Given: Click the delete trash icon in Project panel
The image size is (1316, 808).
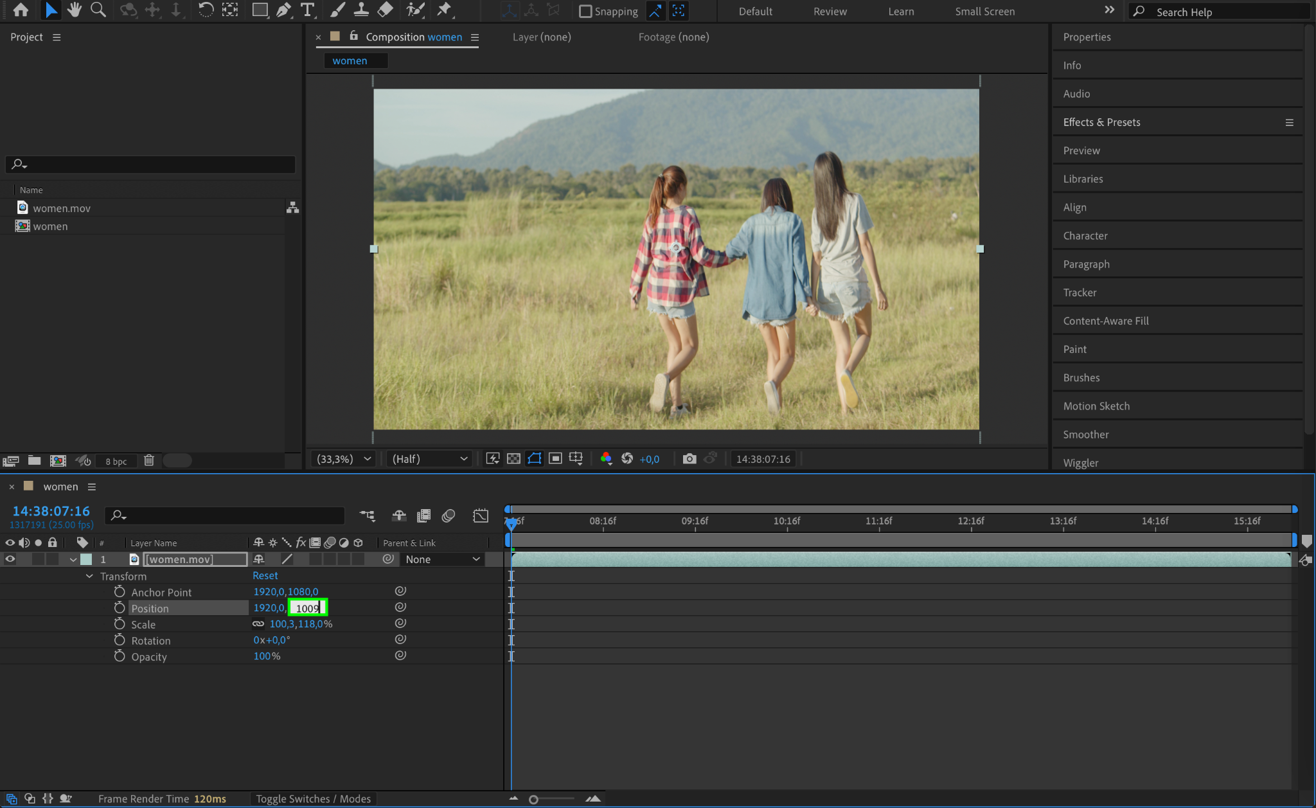Looking at the screenshot, I should (149, 460).
